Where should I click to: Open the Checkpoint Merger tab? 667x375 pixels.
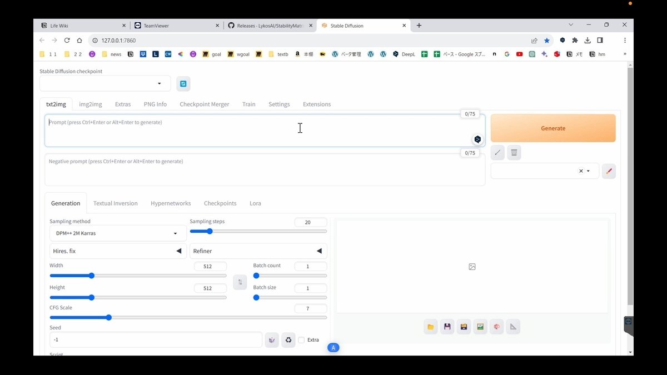click(205, 104)
